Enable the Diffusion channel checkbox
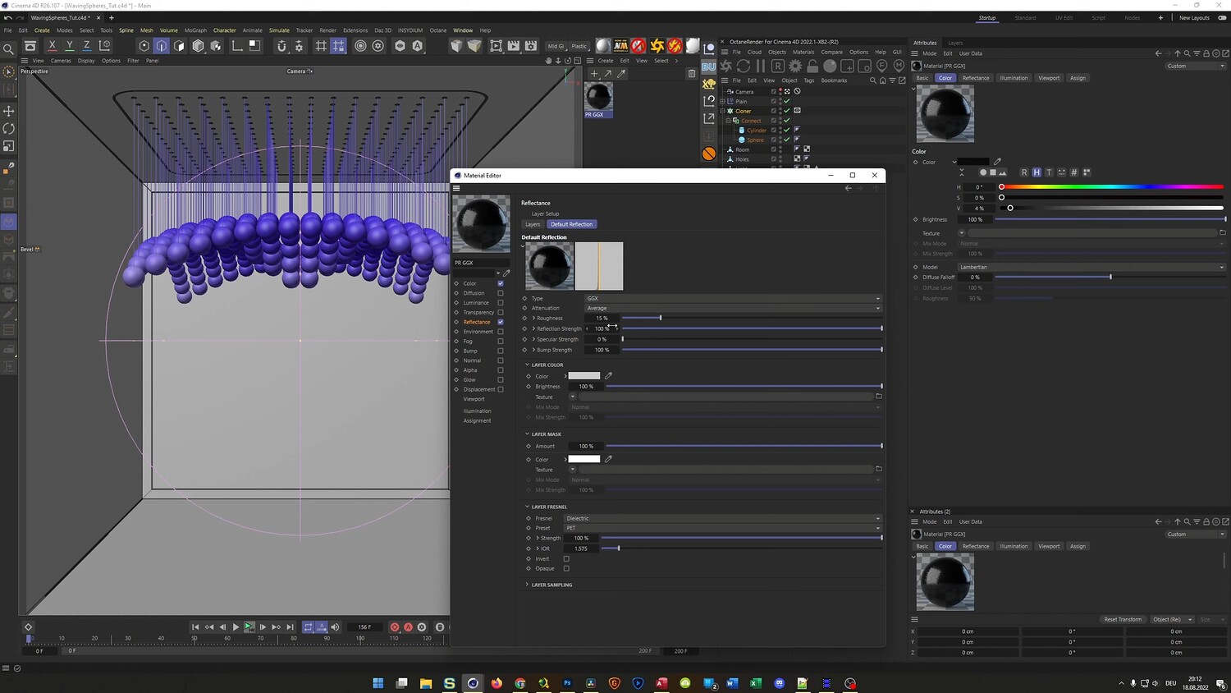 (501, 293)
